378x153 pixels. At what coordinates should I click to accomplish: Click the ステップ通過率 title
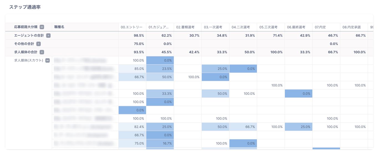25,7
